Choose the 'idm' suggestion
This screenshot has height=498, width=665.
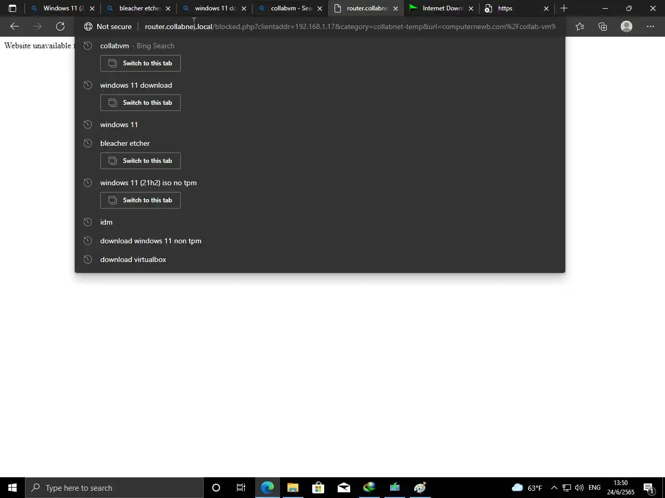320,222
